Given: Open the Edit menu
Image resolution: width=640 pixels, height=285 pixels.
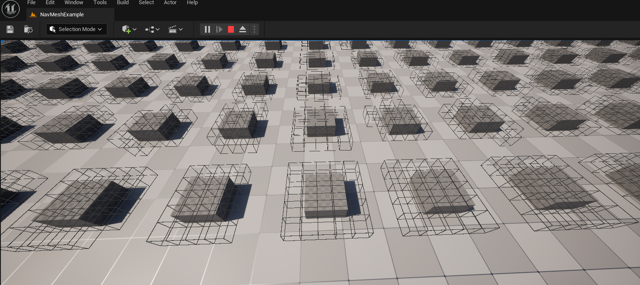Looking at the screenshot, I should 50,3.
